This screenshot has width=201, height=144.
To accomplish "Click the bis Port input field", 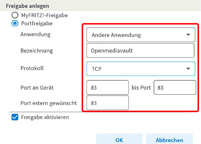I will (175, 88).
